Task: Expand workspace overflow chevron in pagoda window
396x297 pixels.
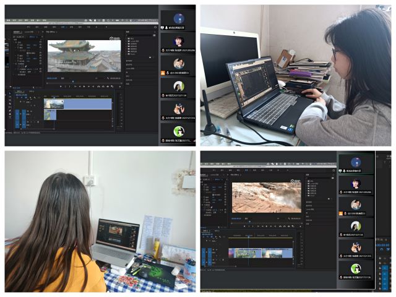Action: pyautogui.click(x=106, y=27)
